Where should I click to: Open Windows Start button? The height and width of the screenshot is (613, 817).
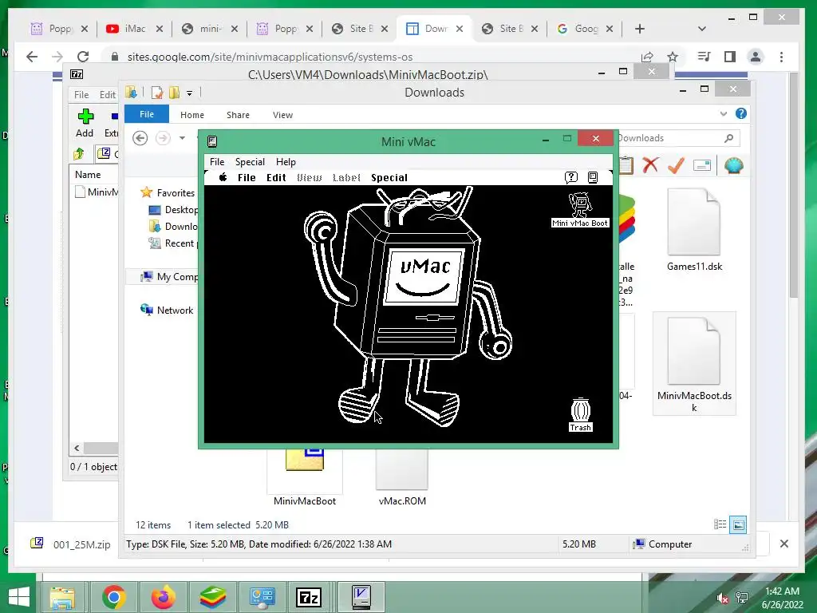coord(19,597)
